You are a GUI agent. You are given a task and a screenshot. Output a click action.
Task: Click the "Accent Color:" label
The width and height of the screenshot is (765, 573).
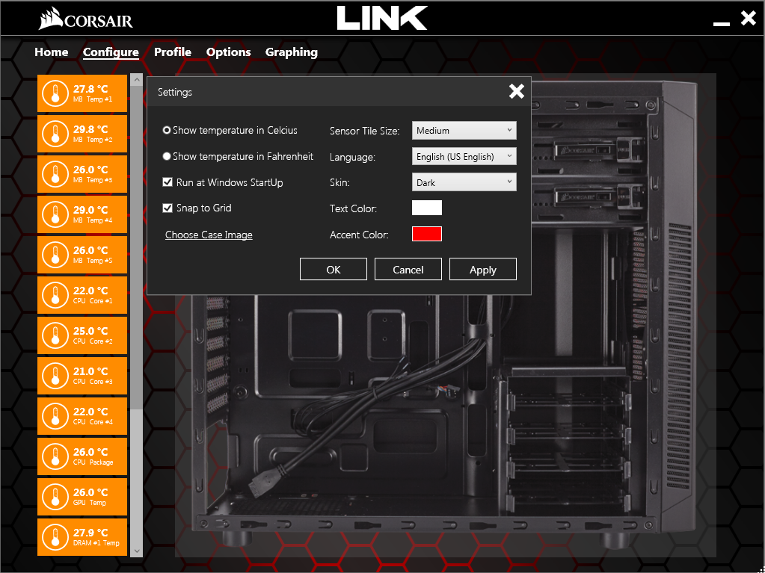359,235
